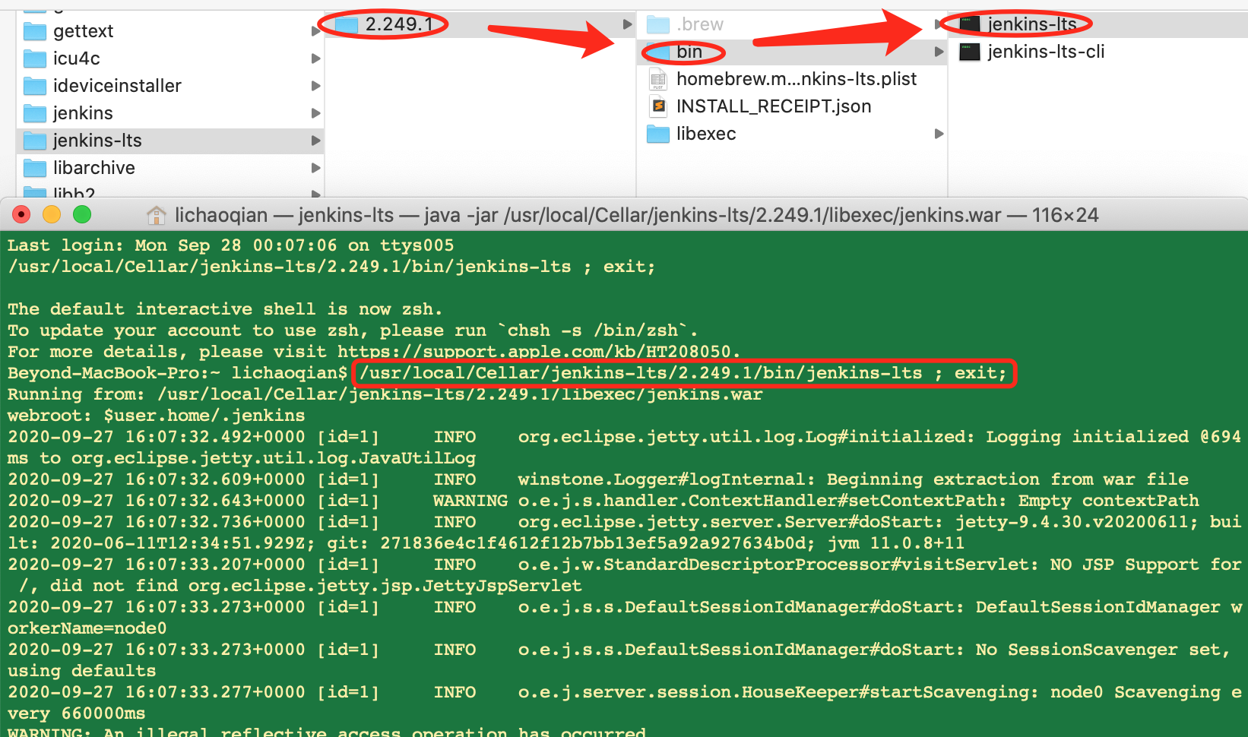Click the hidden .brew folder icon

coord(658,24)
